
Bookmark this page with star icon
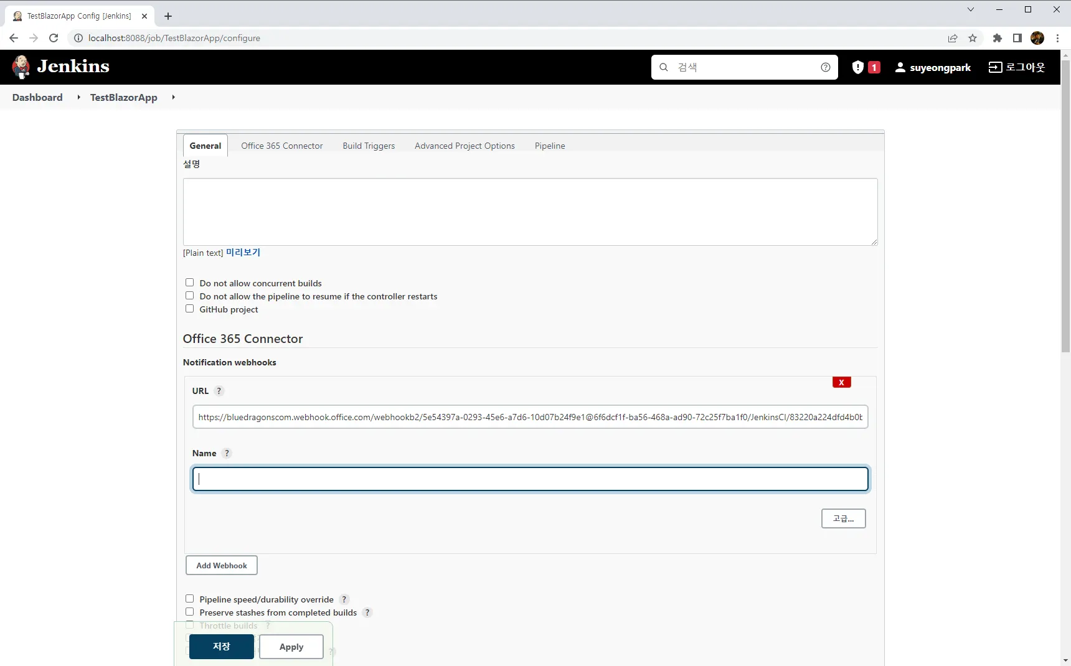973,38
